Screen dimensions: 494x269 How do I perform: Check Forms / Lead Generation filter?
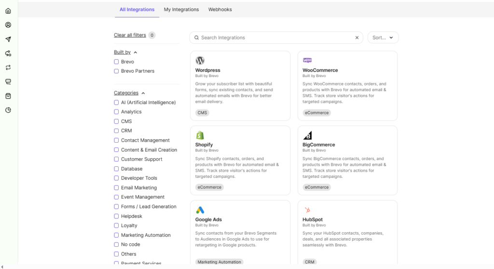coord(116,206)
